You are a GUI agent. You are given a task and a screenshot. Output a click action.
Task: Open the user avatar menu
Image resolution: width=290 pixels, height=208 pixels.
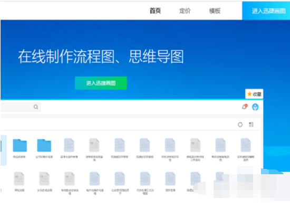255,107
